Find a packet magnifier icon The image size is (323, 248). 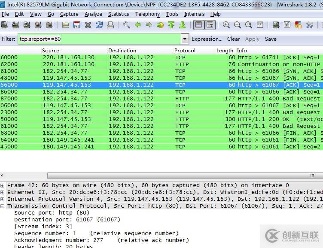click(x=126, y=25)
